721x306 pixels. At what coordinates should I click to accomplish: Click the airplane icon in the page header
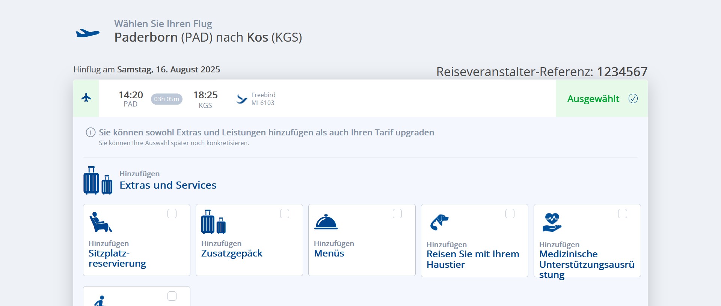tap(87, 33)
